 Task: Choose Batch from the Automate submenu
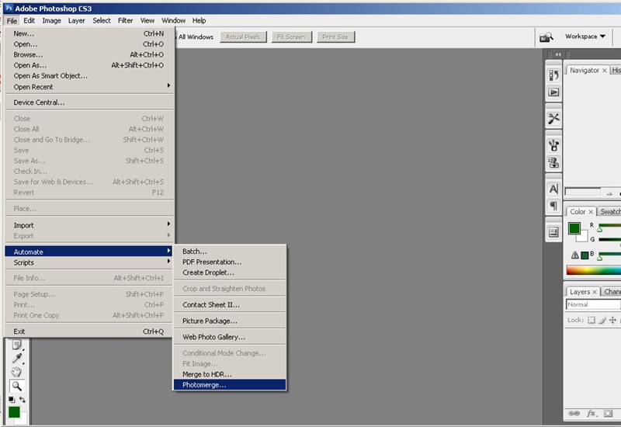point(230,251)
